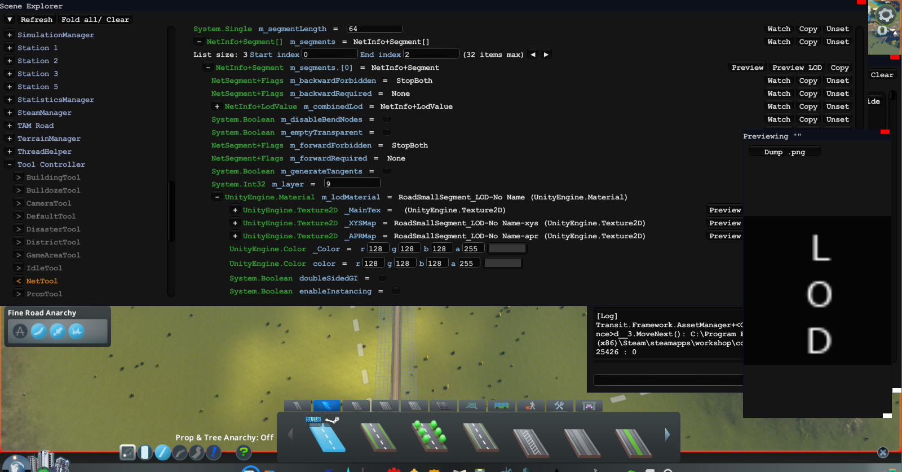Open the pedestrian paths tab
The image size is (902, 472).
pos(530,406)
